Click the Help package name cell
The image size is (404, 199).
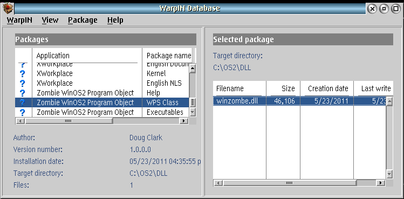(x=154, y=93)
